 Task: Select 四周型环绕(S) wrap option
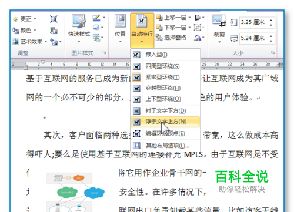[165, 66]
